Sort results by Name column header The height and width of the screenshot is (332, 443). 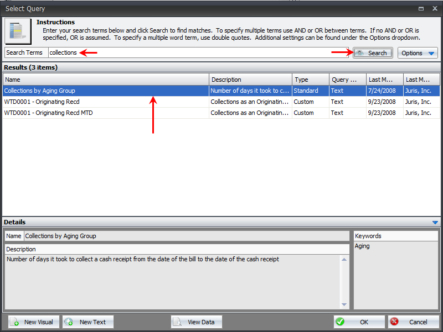tap(105, 80)
